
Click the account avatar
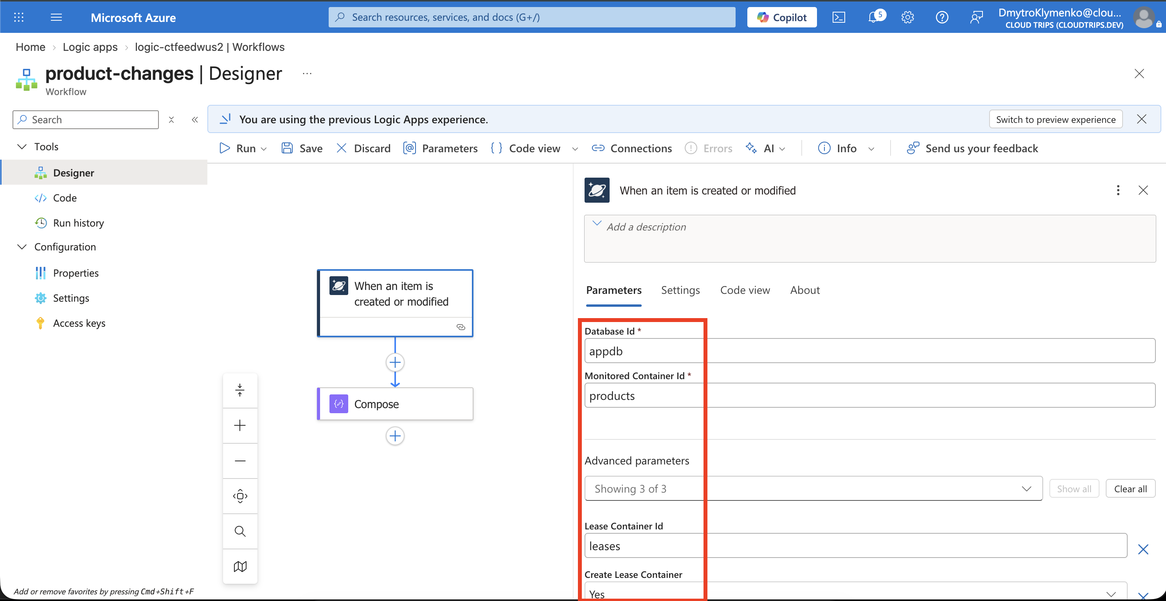pyautogui.click(x=1144, y=18)
